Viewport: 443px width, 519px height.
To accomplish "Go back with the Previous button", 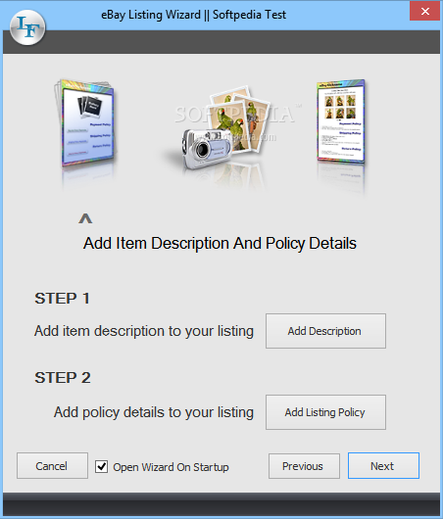I will coord(304,466).
